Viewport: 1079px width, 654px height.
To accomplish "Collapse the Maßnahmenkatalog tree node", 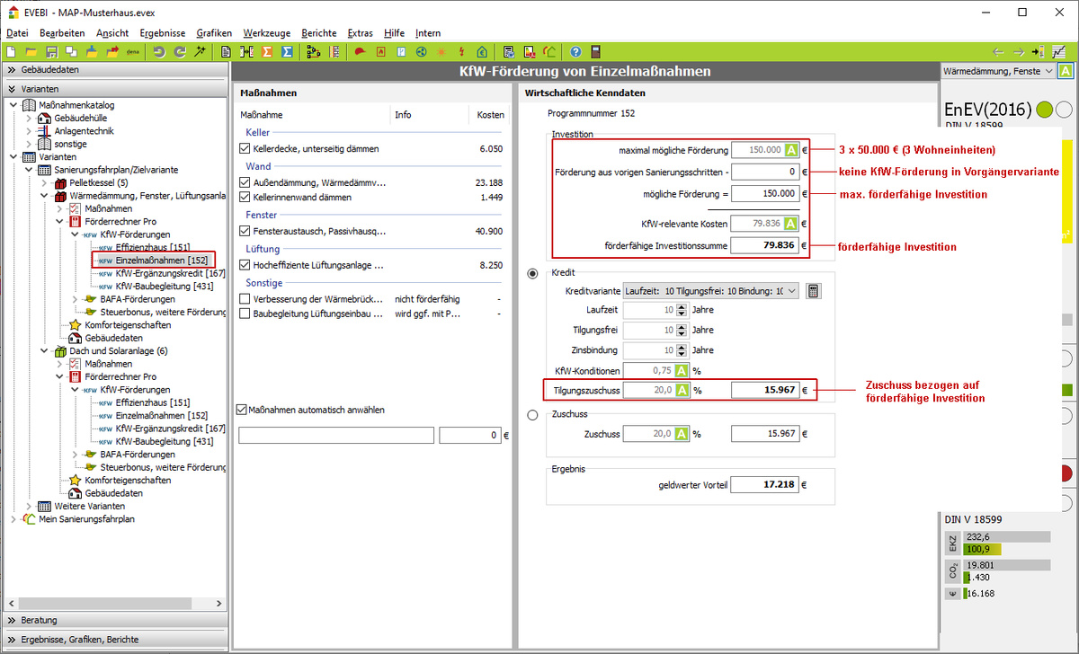I will click(x=12, y=105).
